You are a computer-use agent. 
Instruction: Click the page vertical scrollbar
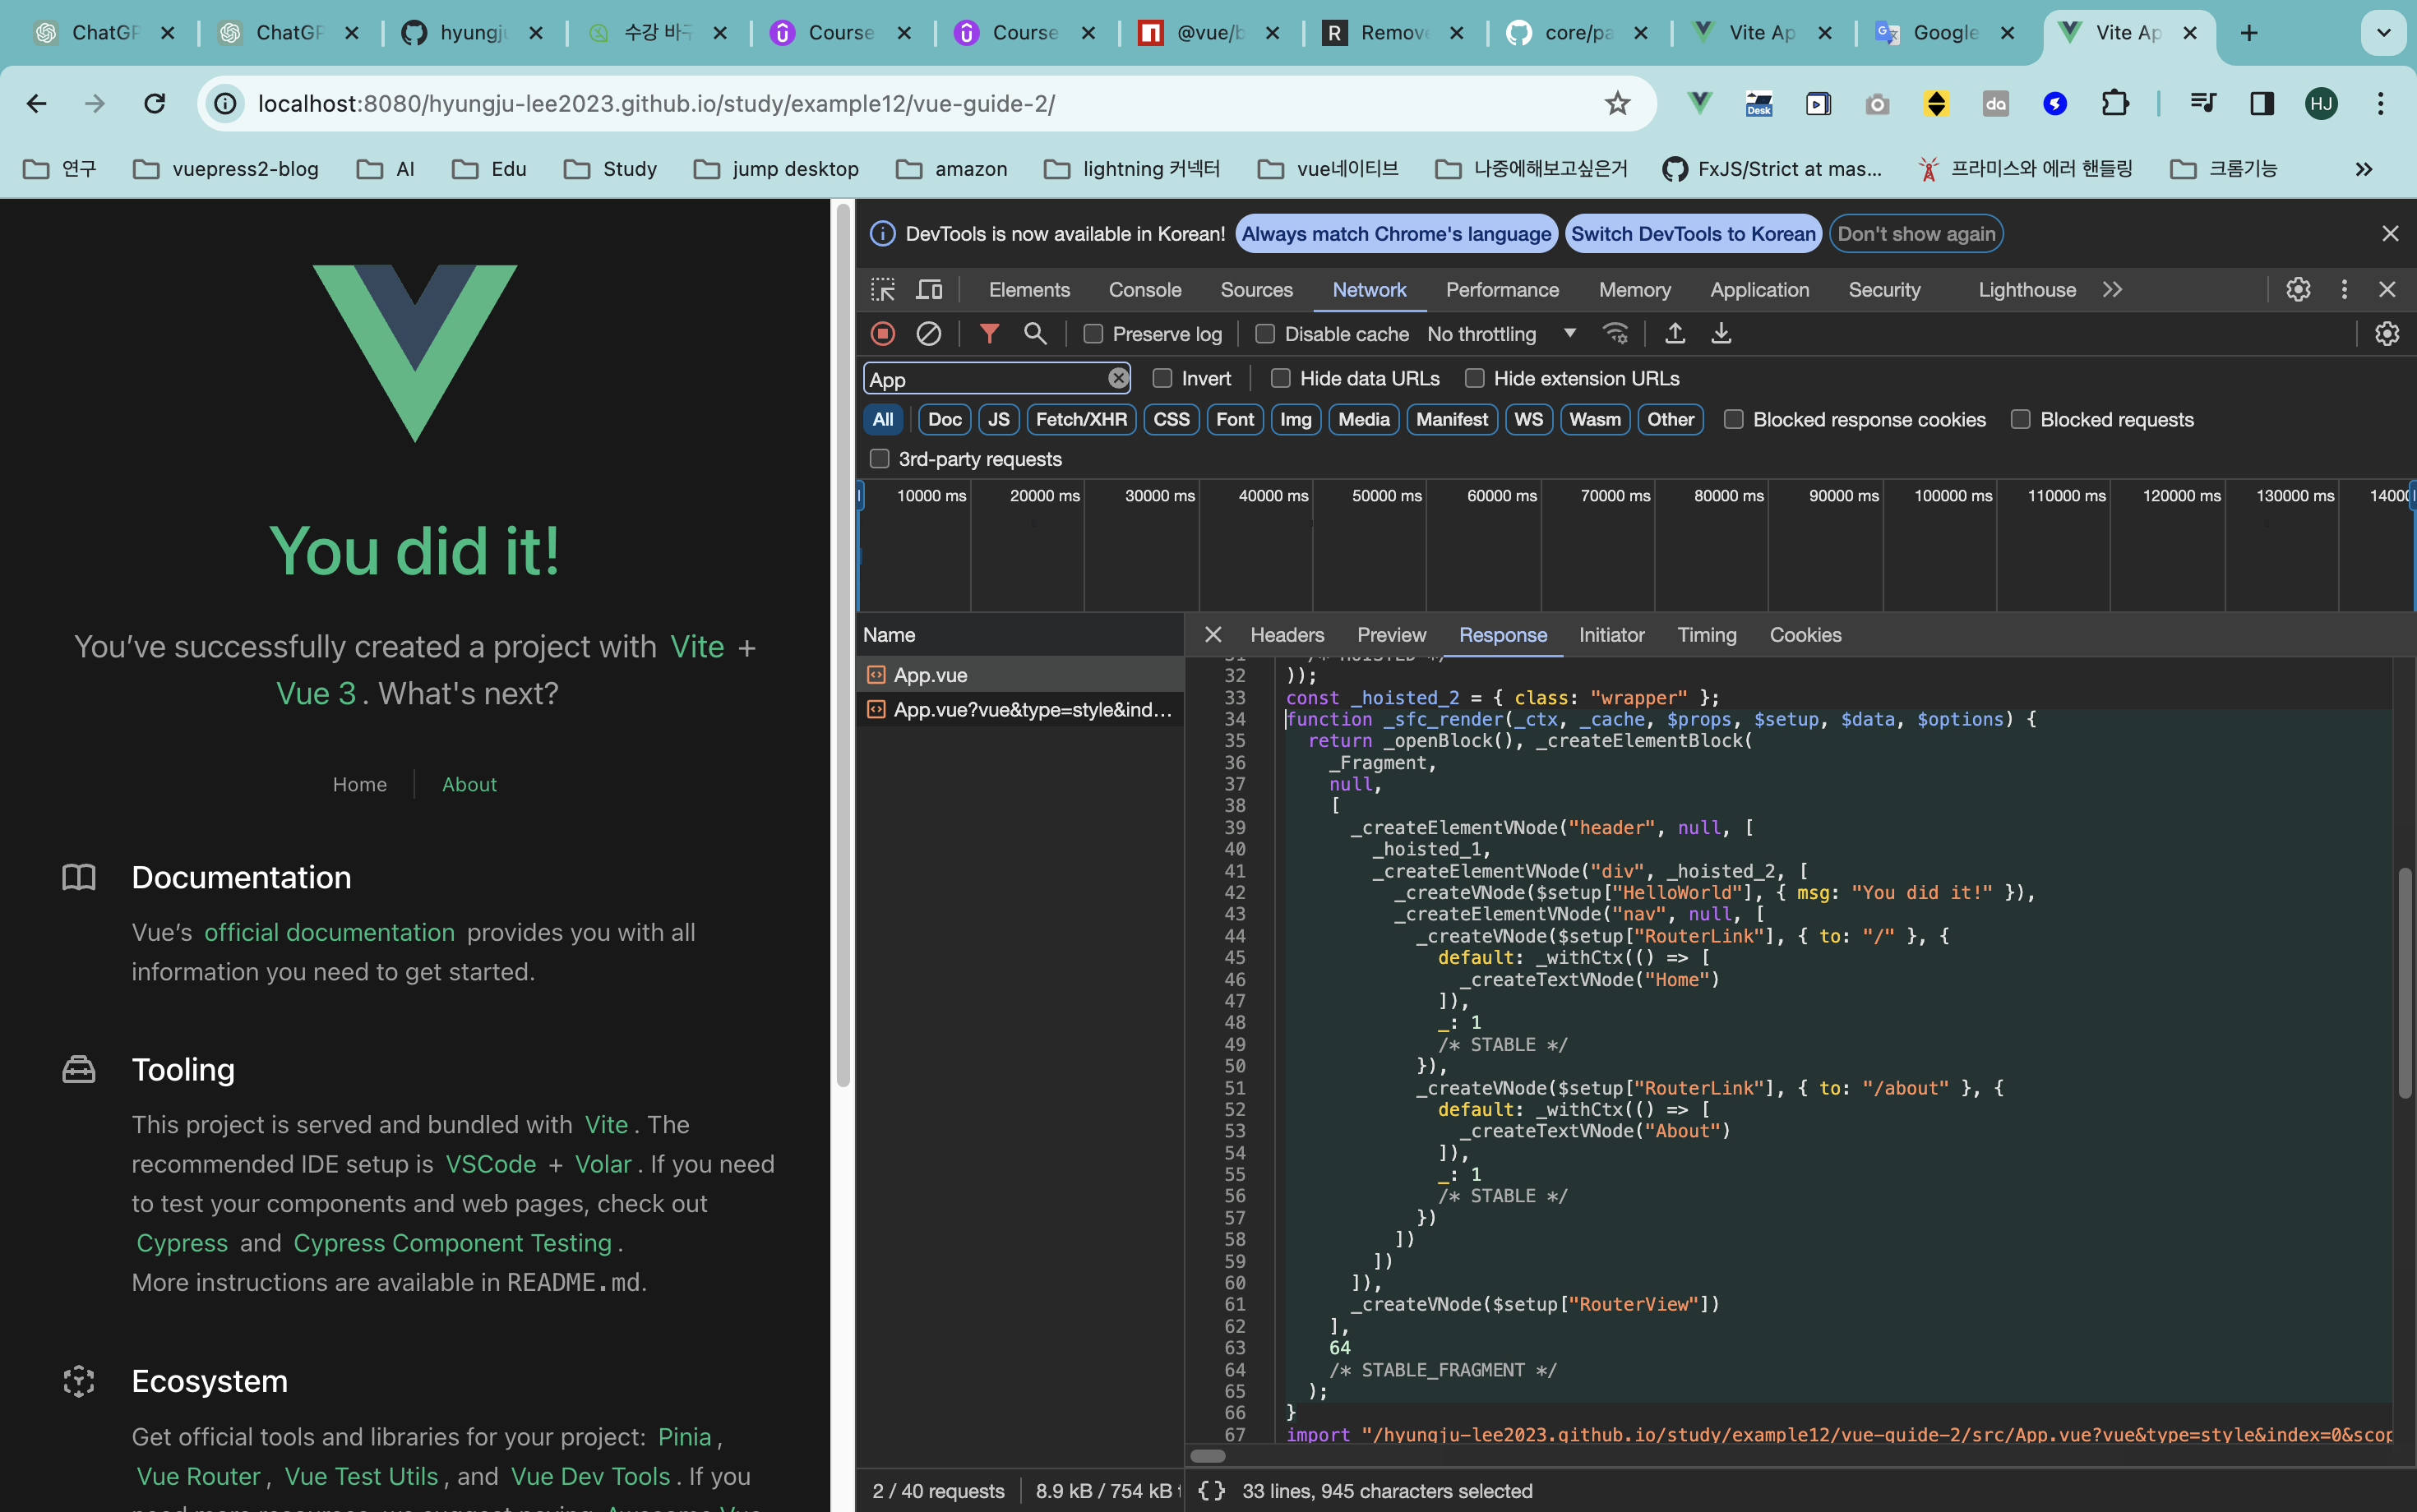843,645
